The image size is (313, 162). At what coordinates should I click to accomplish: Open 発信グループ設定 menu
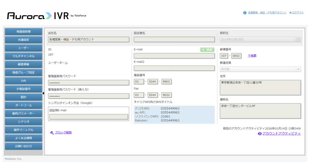24,73
